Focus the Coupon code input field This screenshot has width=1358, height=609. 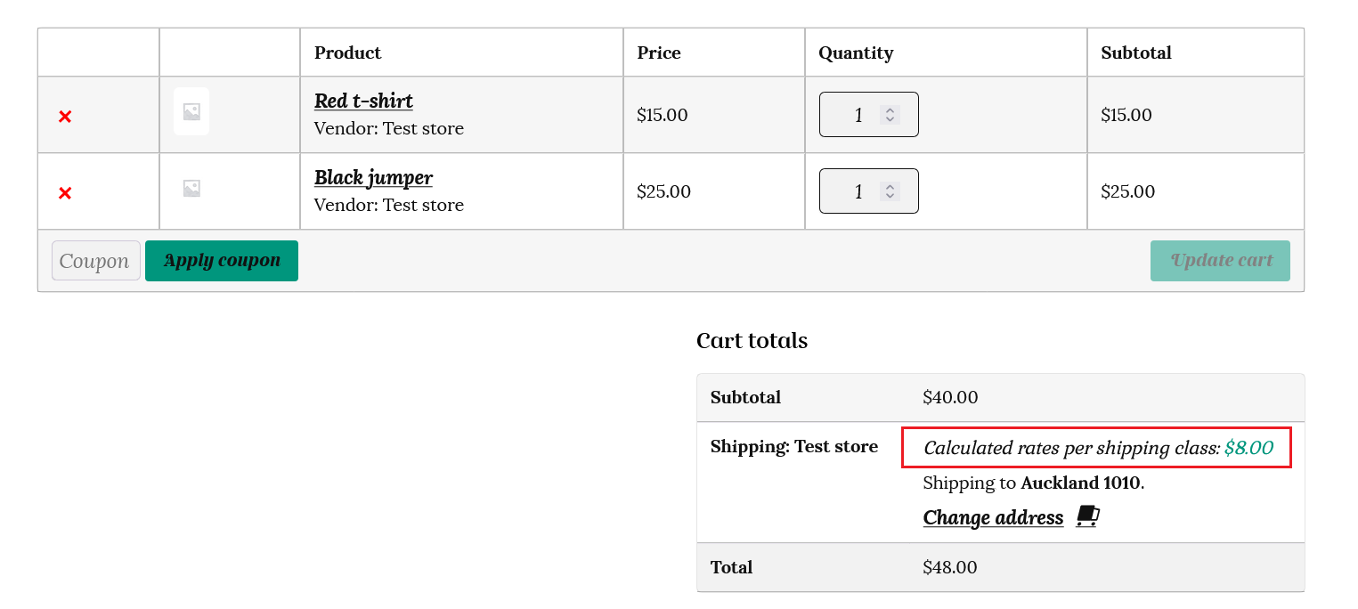(x=95, y=261)
